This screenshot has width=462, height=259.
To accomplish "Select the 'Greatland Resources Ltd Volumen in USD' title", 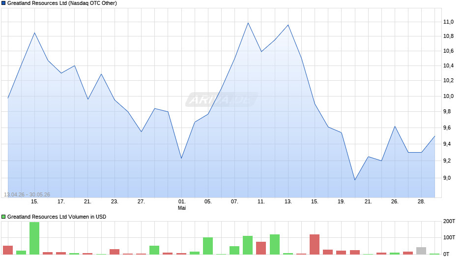I will [x=57, y=217].
